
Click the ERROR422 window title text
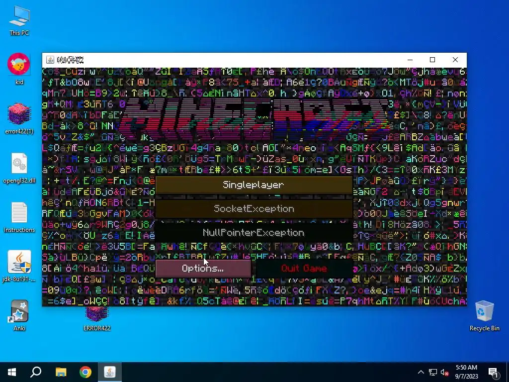coord(70,60)
